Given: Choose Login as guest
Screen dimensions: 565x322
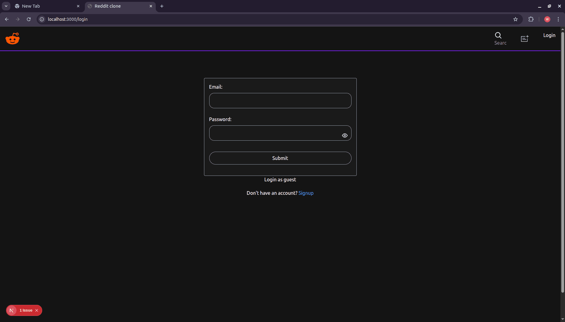Looking at the screenshot, I should [280, 180].
